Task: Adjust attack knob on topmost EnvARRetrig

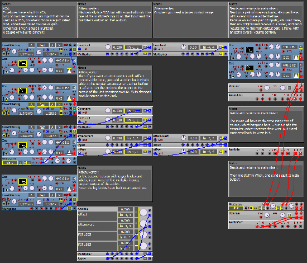Action: [x=14, y=51]
